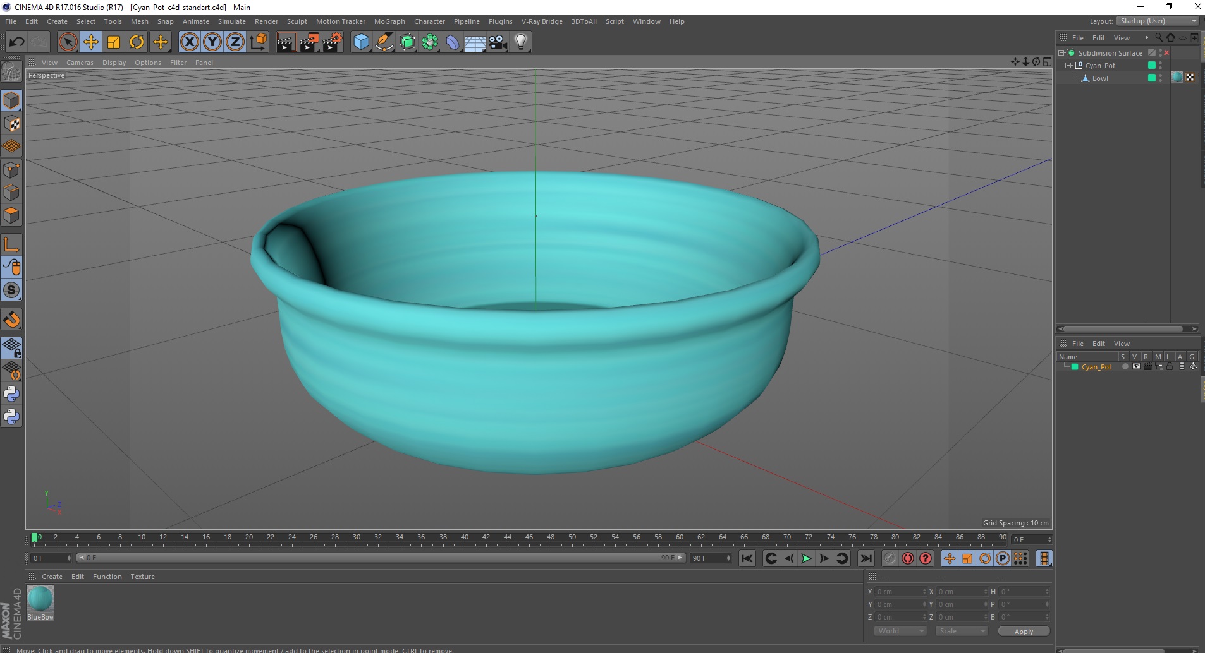The height and width of the screenshot is (653, 1205).
Task: Switch to Texture mode
Action: tap(11, 124)
